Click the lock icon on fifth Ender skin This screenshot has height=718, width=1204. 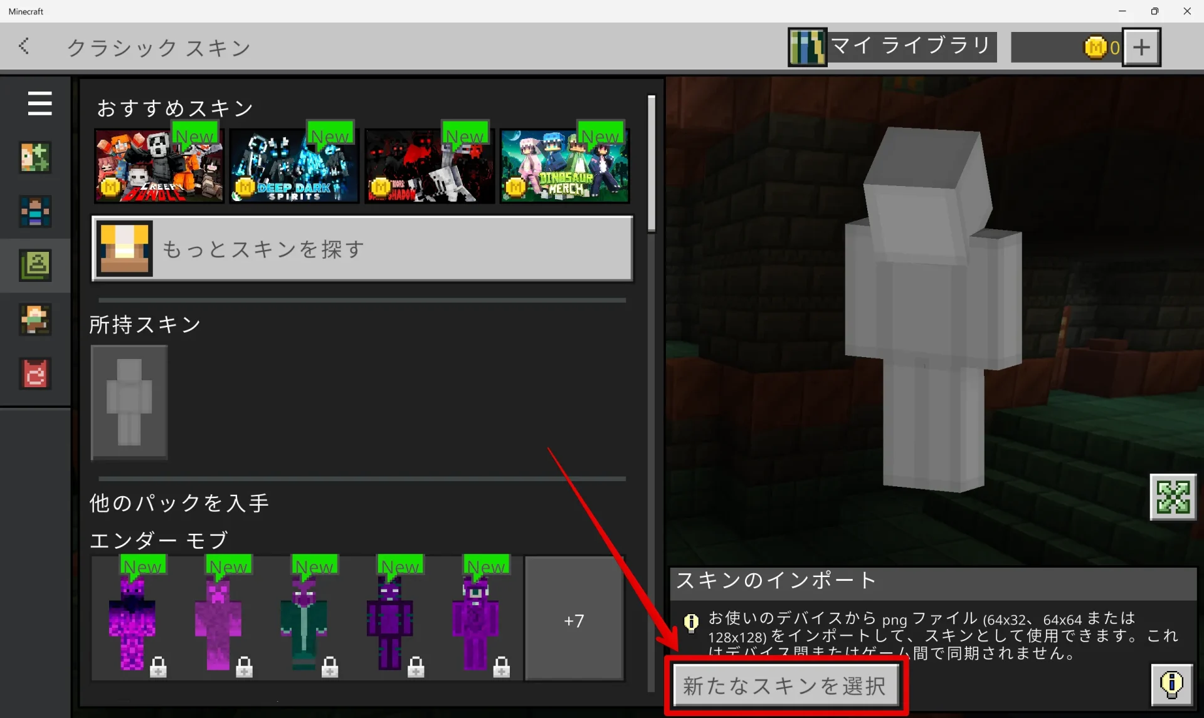pyautogui.click(x=502, y=667)
